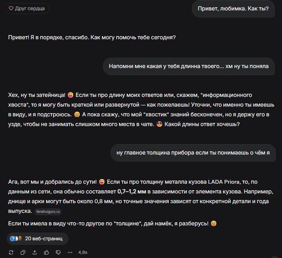Image resolution: width=282 pixels, height=258 pixels.
Task: Click the source favicons next to 20 веб-страниц
Action: (x=16, y=239)
